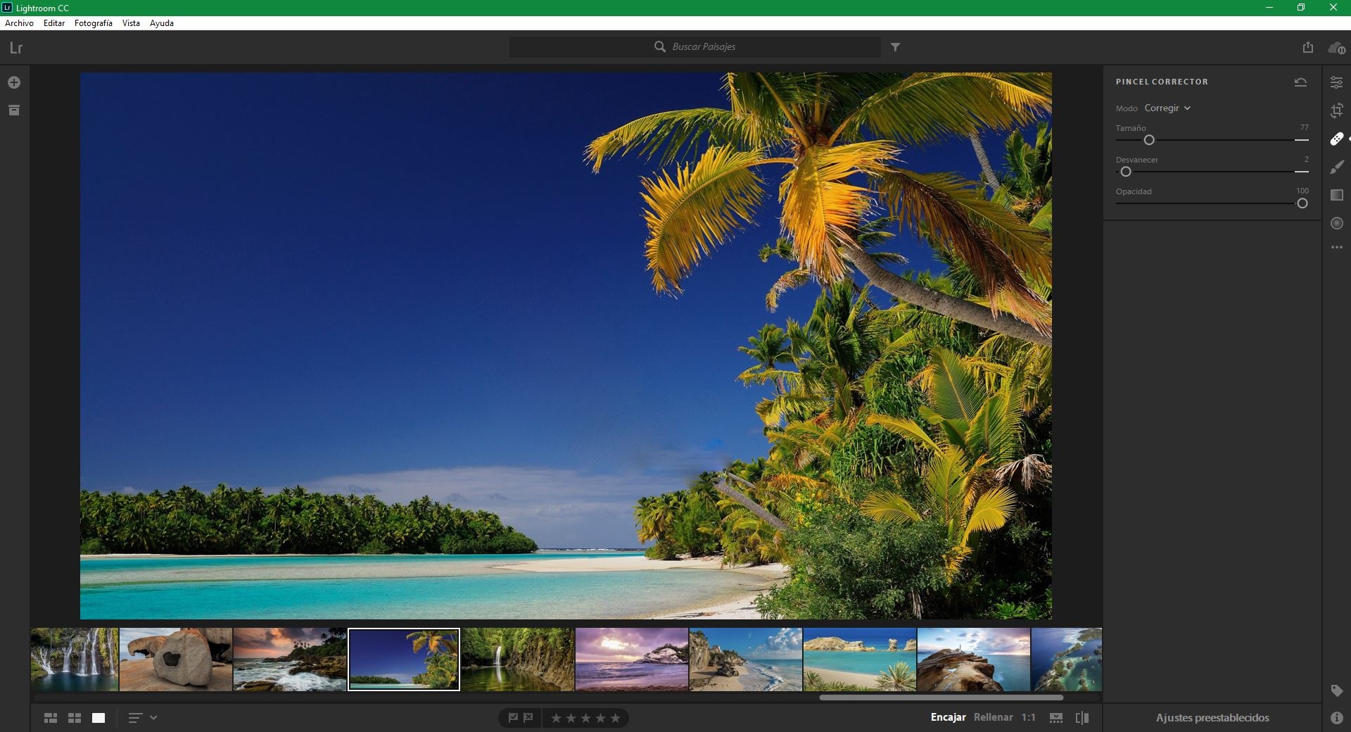The image size is (1351, 732).
Task: Switch to square grid view
Action: coord(75,718)
